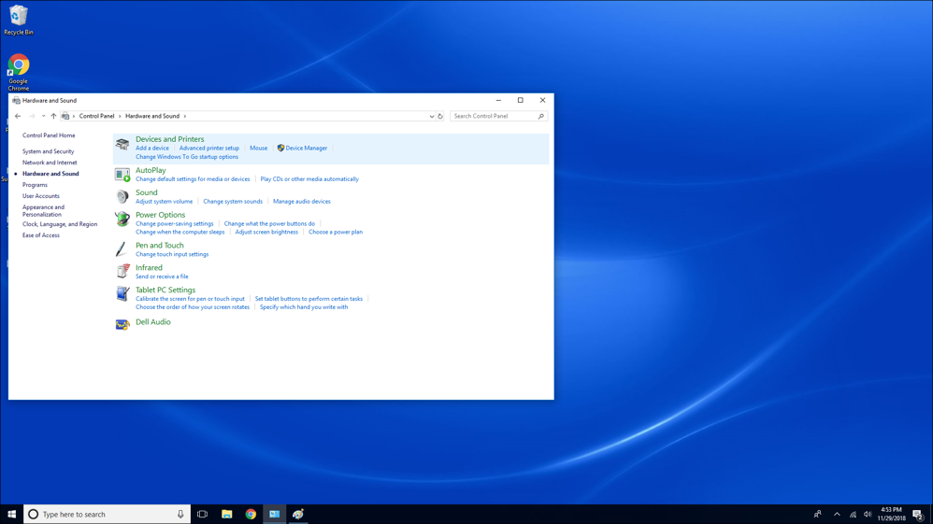Image resolution: width=933 pixels, height=524 pixels.
Task: Open the Recycle Bin desktop icon
Action: tap(19, 21)
